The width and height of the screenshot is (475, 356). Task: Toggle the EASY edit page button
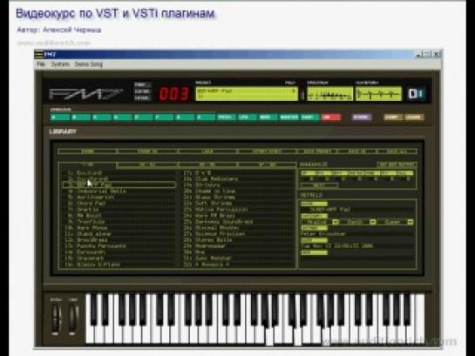(309, 118)
